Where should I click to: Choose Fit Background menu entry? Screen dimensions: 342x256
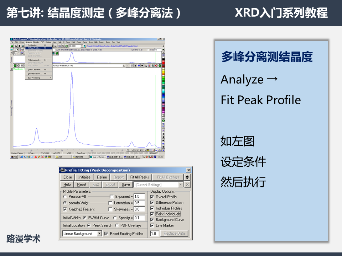(x=39, y=60)
